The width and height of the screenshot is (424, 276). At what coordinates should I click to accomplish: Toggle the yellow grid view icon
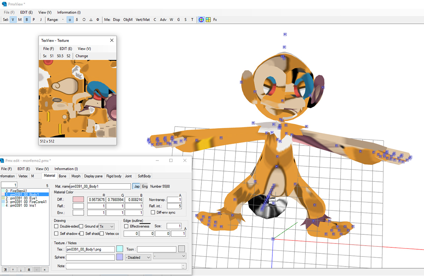[208, 20]
